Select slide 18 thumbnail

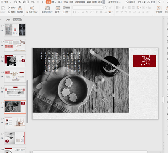pyautogui.click(x=15, y=122)
